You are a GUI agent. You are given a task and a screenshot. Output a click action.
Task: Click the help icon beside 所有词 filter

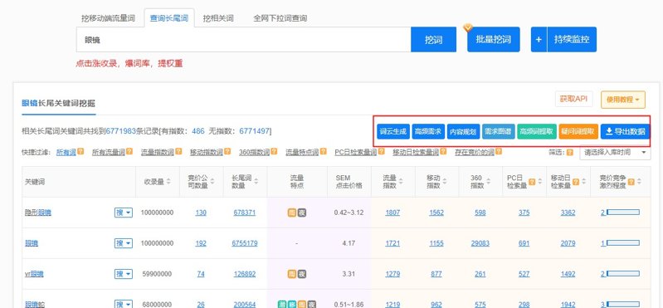(80, 151)
